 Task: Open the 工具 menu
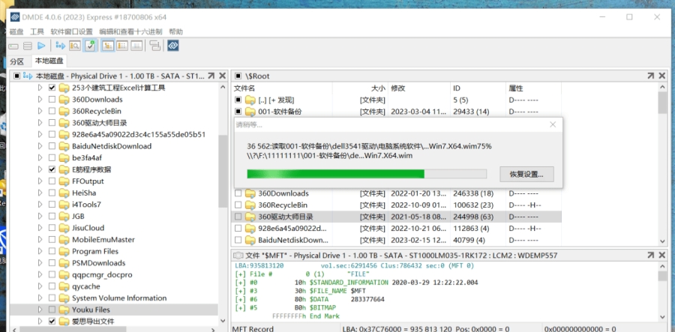pyautogui.click(x=37, y=31)
